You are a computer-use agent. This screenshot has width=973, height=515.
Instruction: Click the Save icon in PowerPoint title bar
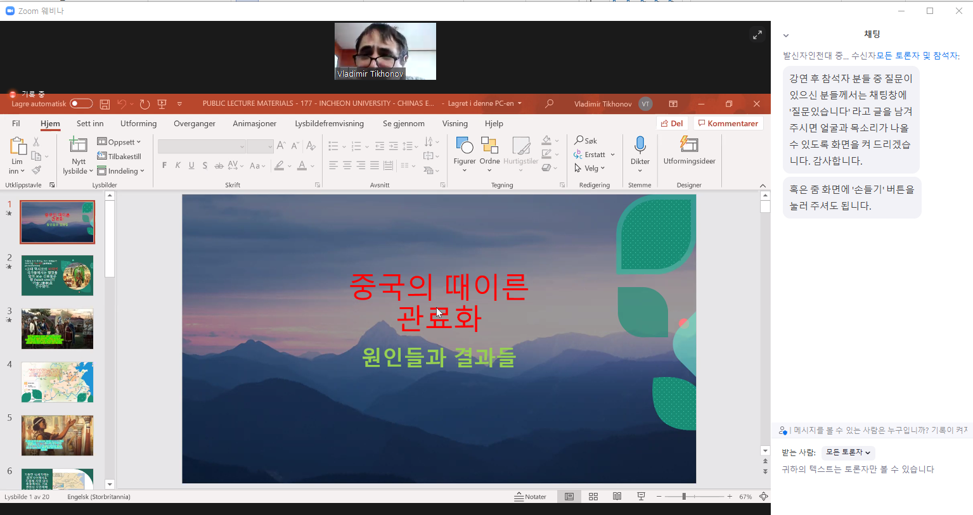pyautogui.click(x=105, y=104)
